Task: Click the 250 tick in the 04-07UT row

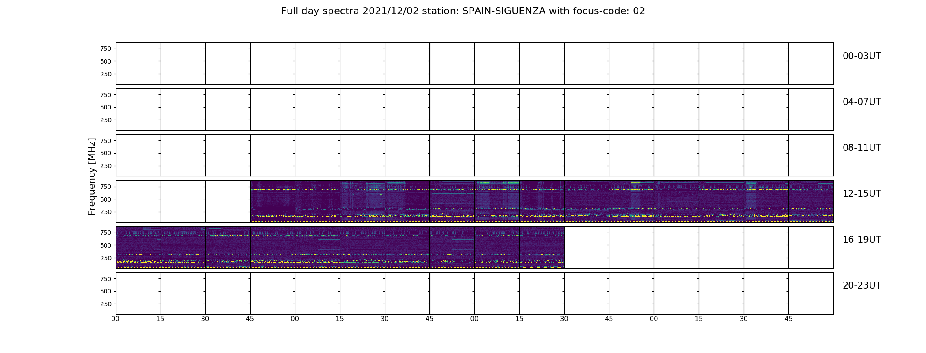Action: click(x=106, y=120)
